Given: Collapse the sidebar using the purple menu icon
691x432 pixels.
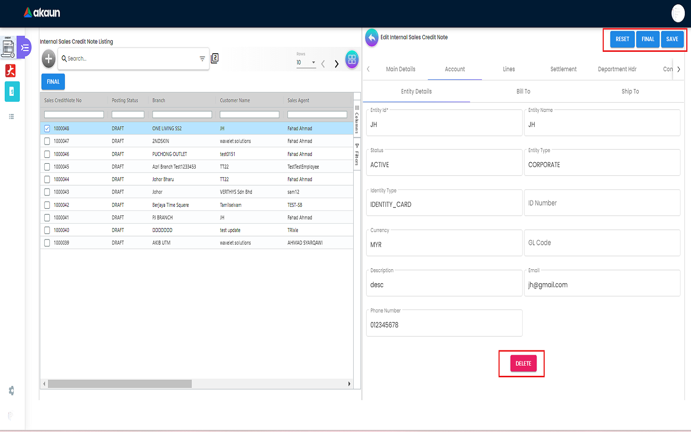Looking at the screenshot, I should [x=24, y=48].
